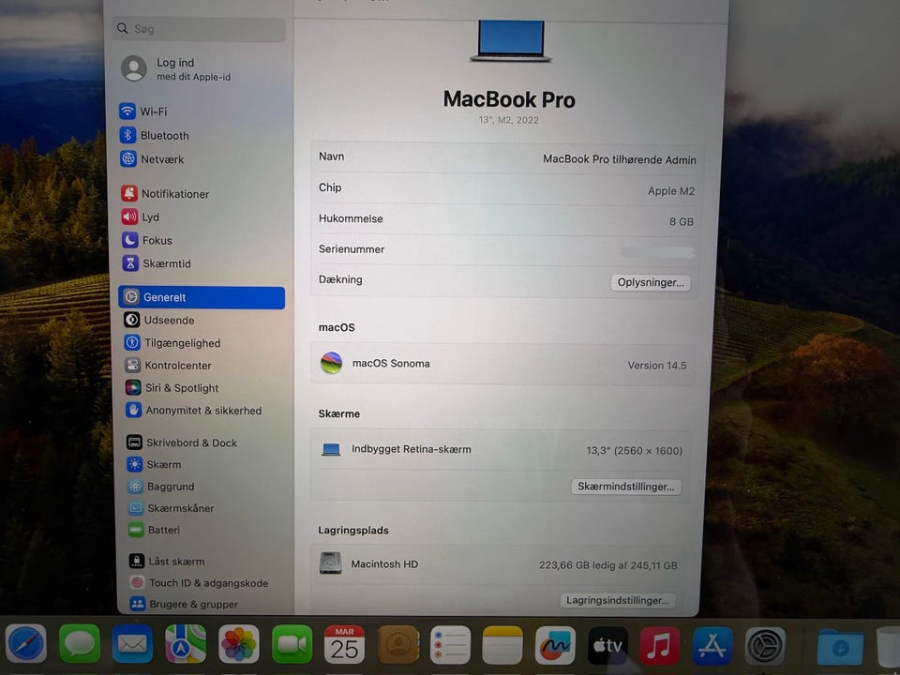Open Kontrolcenter settings

coord(169,365)
